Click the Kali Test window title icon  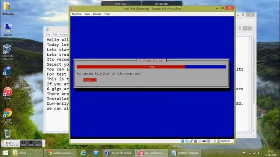[73, 9]
